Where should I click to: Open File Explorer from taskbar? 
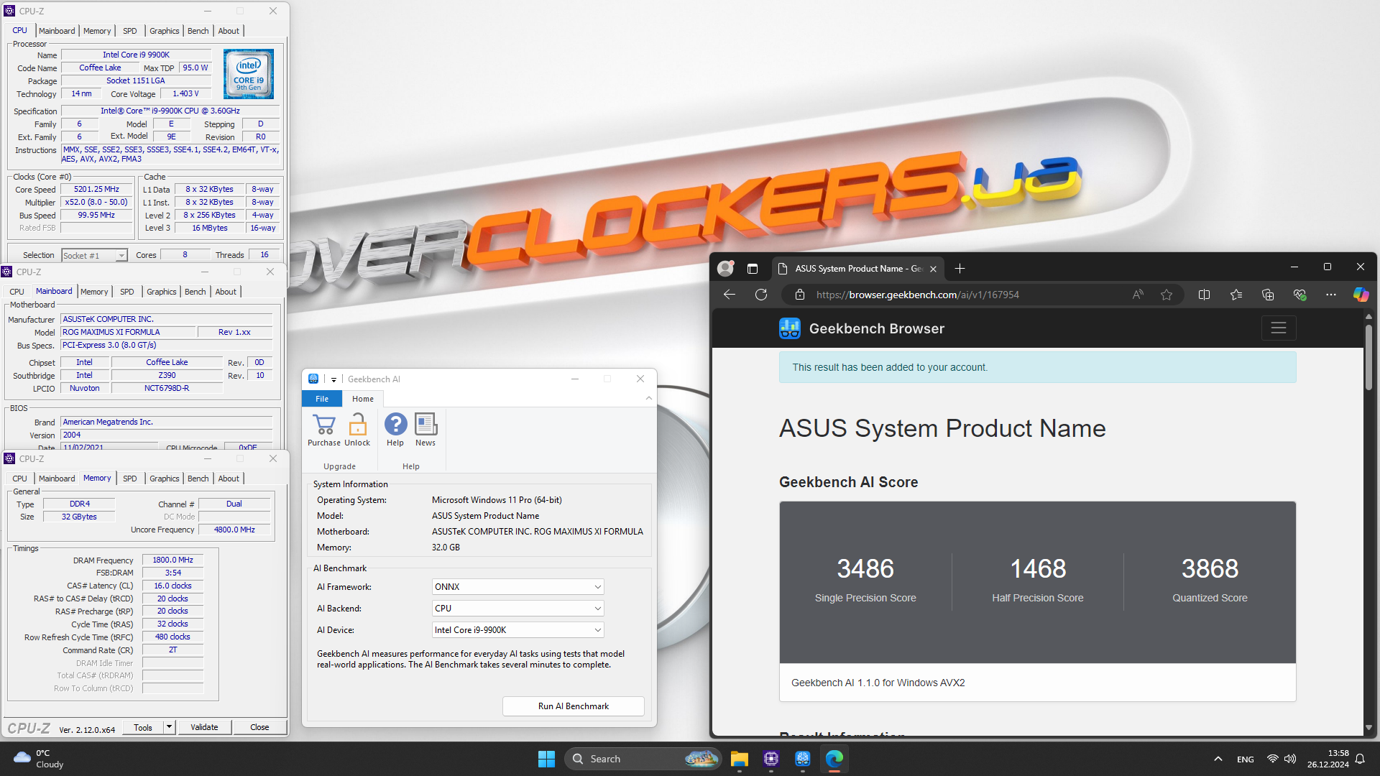739,759
